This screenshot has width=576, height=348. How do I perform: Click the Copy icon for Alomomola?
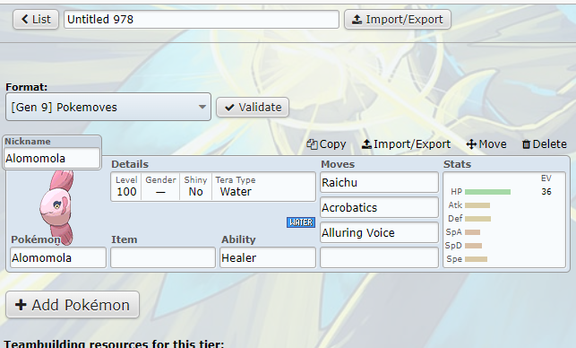(312, 144)
